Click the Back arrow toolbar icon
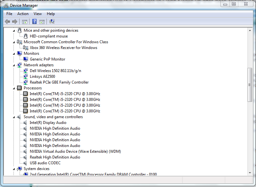This screenshot has width=256, height=187. pos(7,21)
